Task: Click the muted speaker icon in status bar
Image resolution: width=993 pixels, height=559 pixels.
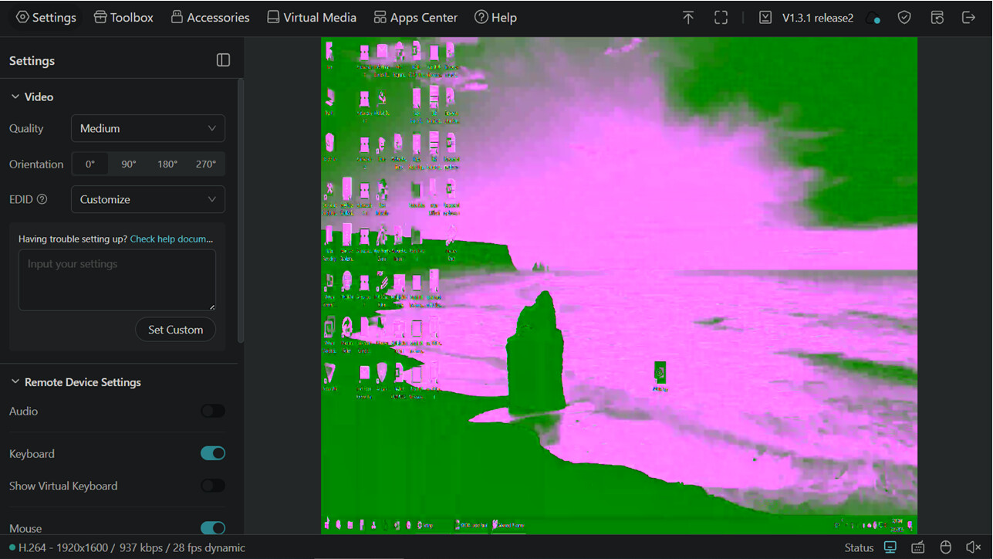Action: point(973,547)
